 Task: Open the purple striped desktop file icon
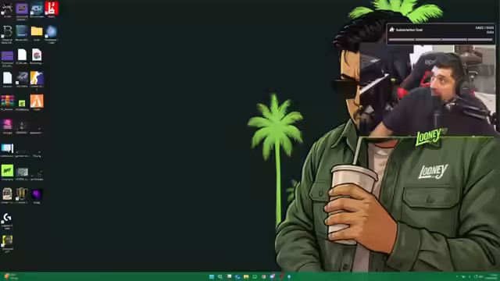coord(7,55)
